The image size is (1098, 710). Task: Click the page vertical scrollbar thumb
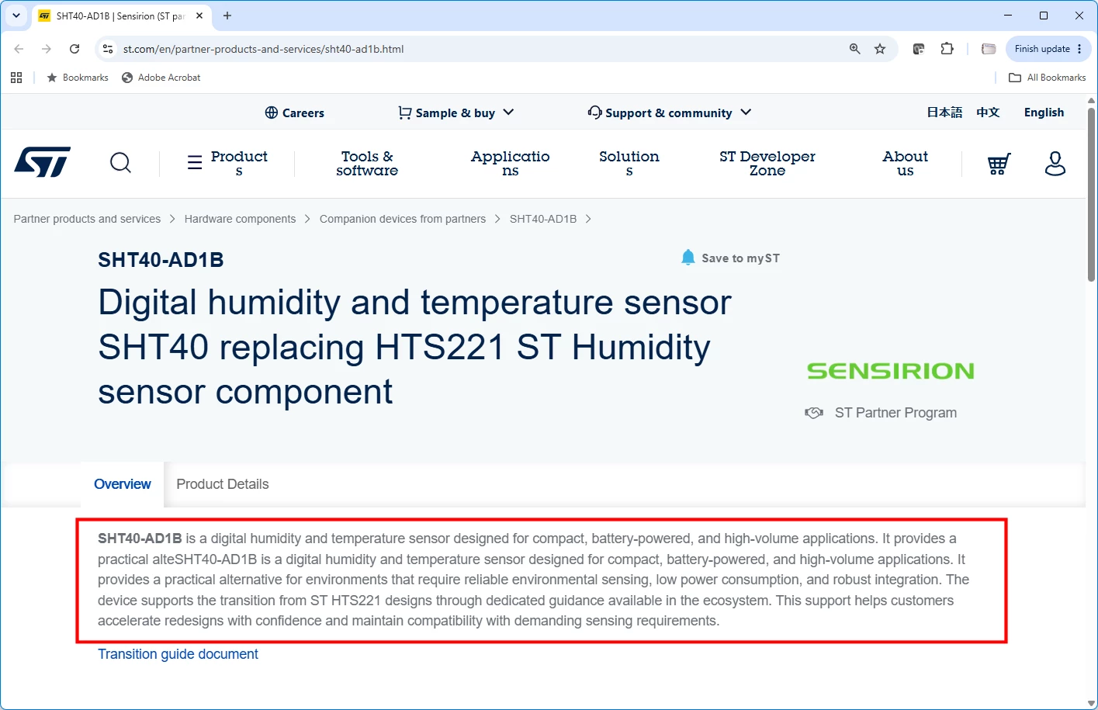point(1091,194)
